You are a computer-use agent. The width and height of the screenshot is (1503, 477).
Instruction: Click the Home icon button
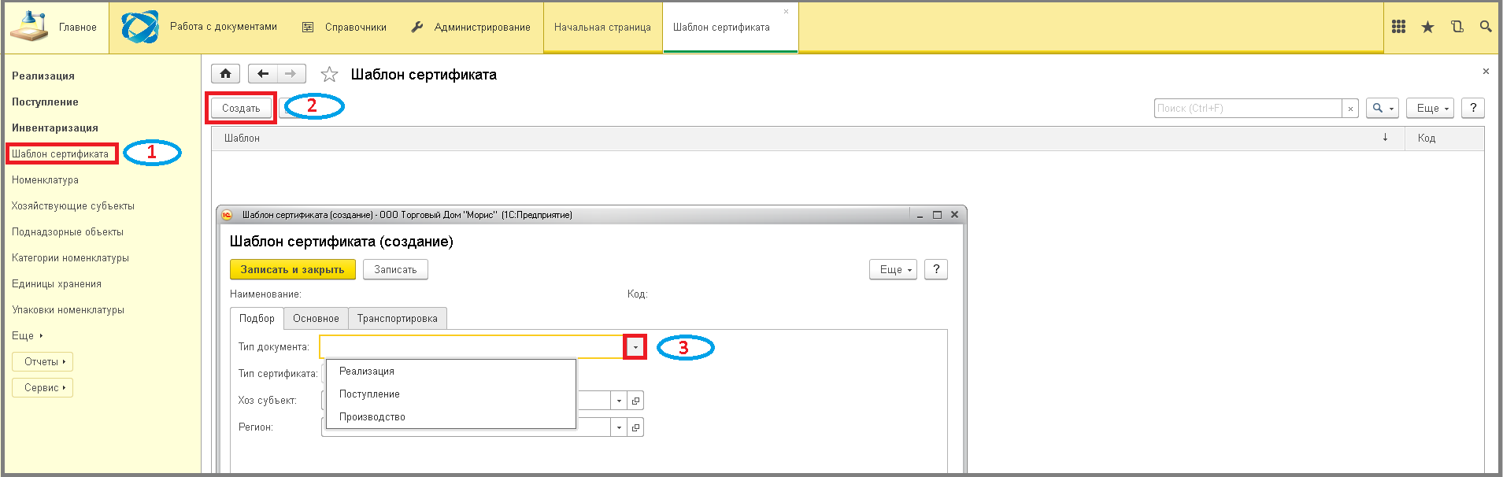click(225, 74)
